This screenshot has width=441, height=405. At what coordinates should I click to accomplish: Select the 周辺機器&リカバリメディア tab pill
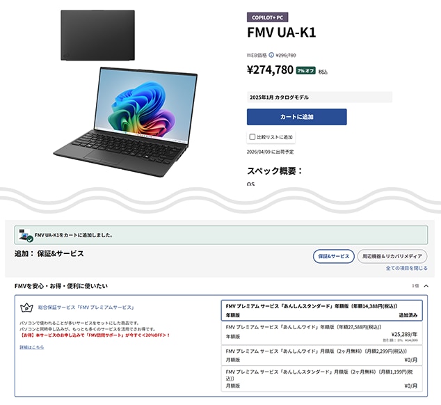(x=392, y=256)
